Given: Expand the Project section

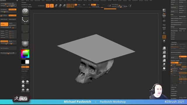Looking at the screenshot, I should [173, 37].
